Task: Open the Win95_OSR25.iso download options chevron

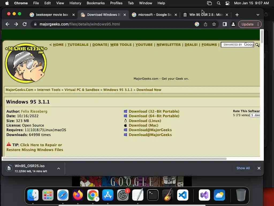Action: point(59,168)
